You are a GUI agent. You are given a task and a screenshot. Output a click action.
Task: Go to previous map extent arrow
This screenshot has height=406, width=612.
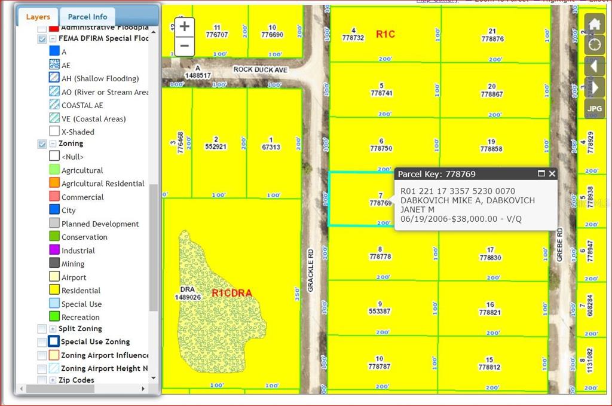pos(595,66)
